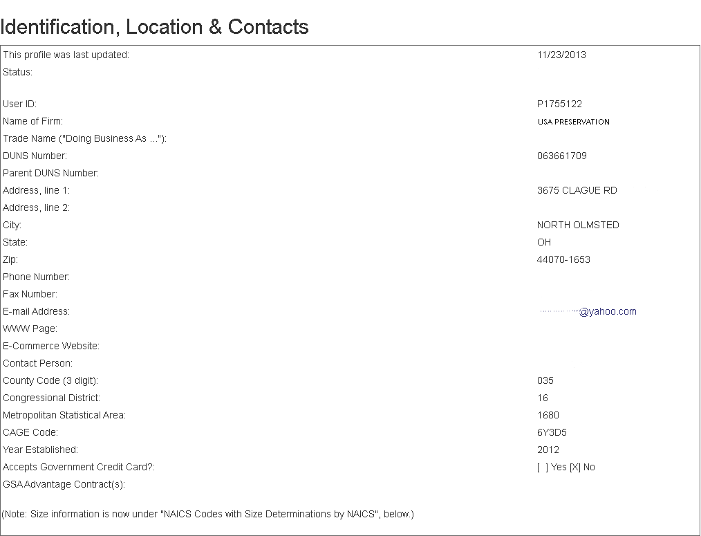Click the yahoo.com e-mail address link
701x536 pixels.
coord(607,311)
